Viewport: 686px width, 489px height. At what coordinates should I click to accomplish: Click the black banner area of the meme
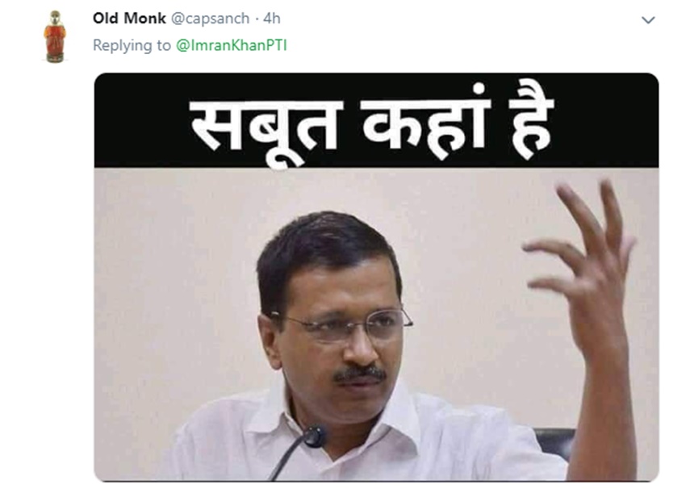click(x=376, y=121)
